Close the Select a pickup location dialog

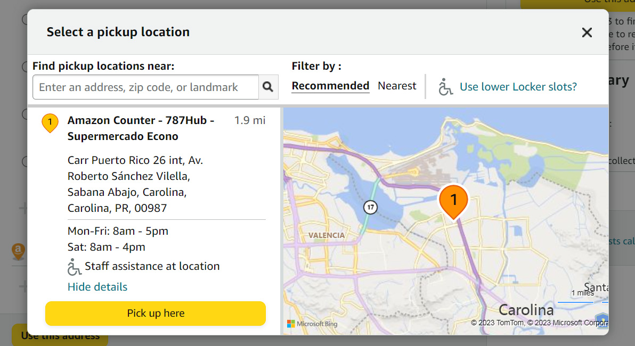click(x=587, y=32)
